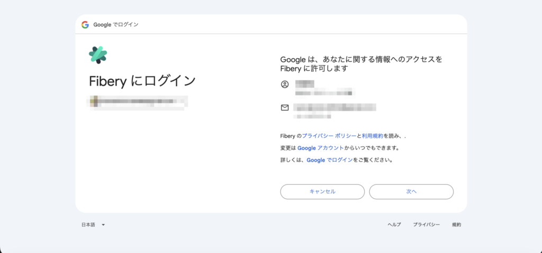Click the profile person icon
This screenshot has height=253, width=542.
coord(284,84)
